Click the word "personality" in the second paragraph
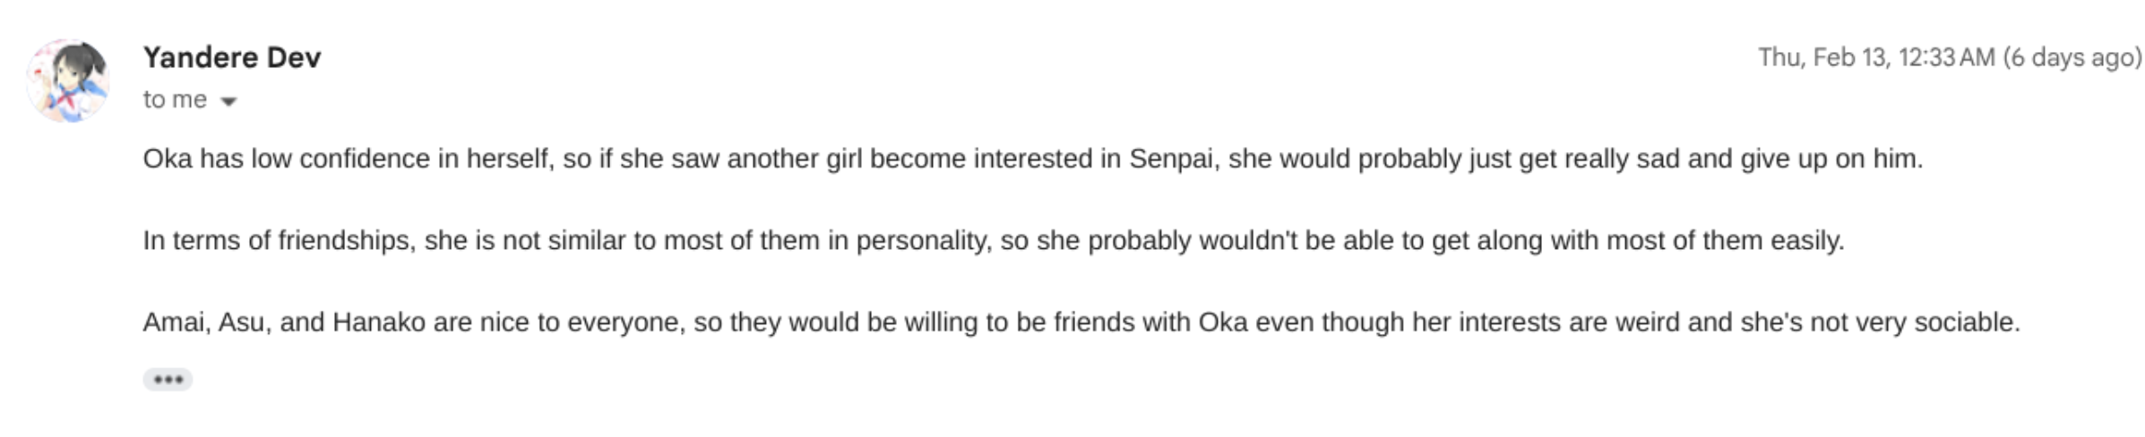The image size is (2145, 437). point(923,240)
